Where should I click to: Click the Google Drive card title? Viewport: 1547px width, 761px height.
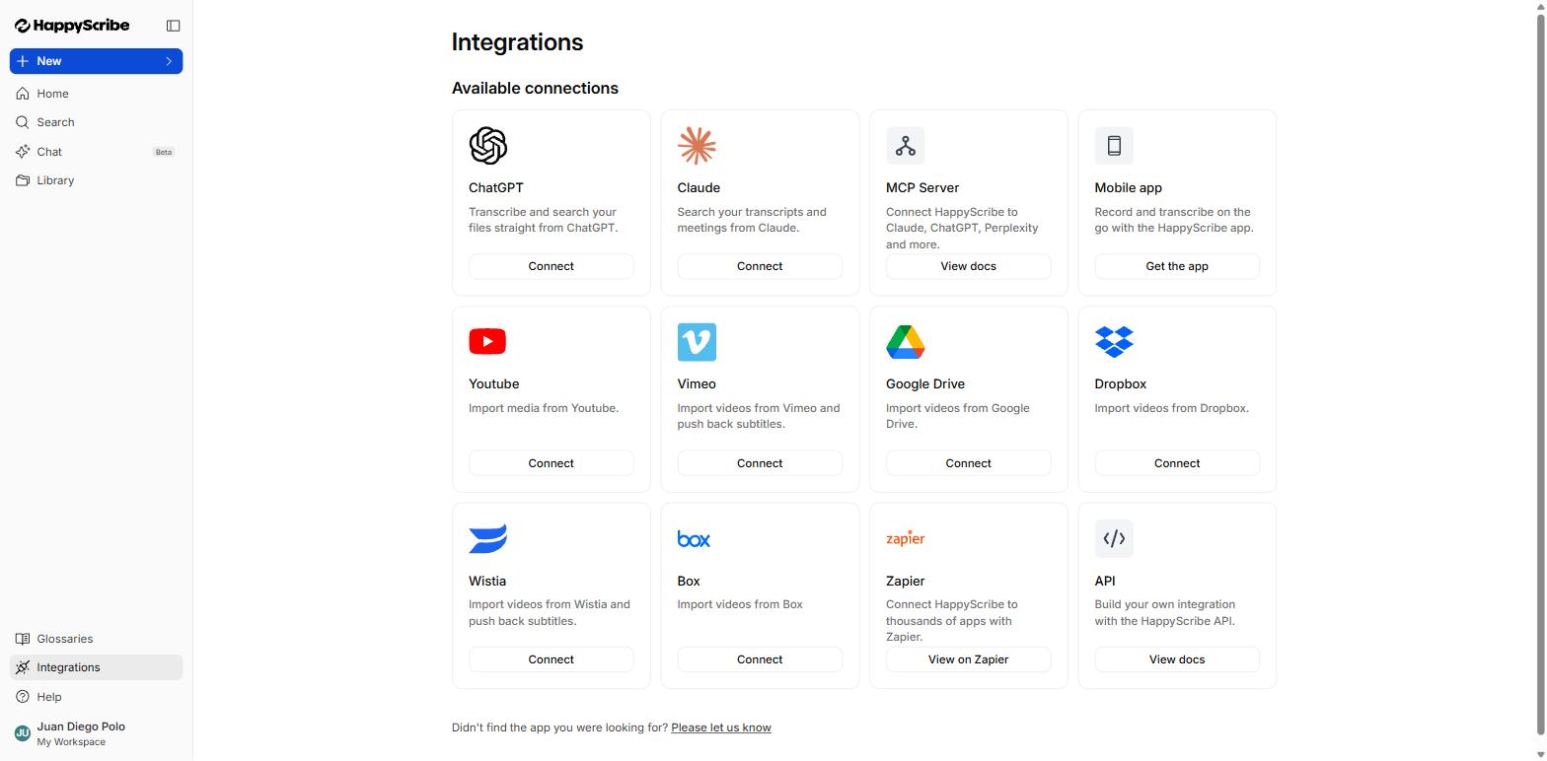point(925,383)
